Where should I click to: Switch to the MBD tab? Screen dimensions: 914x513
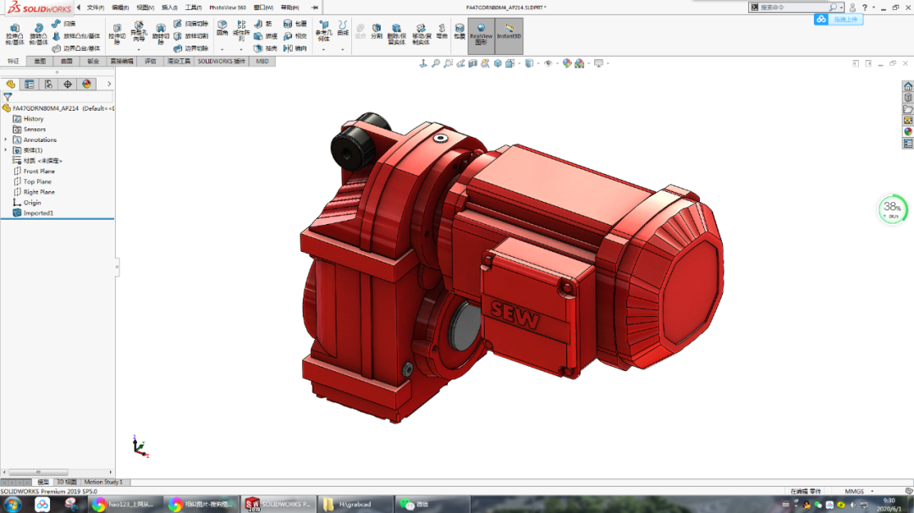[x=262, y=61]
